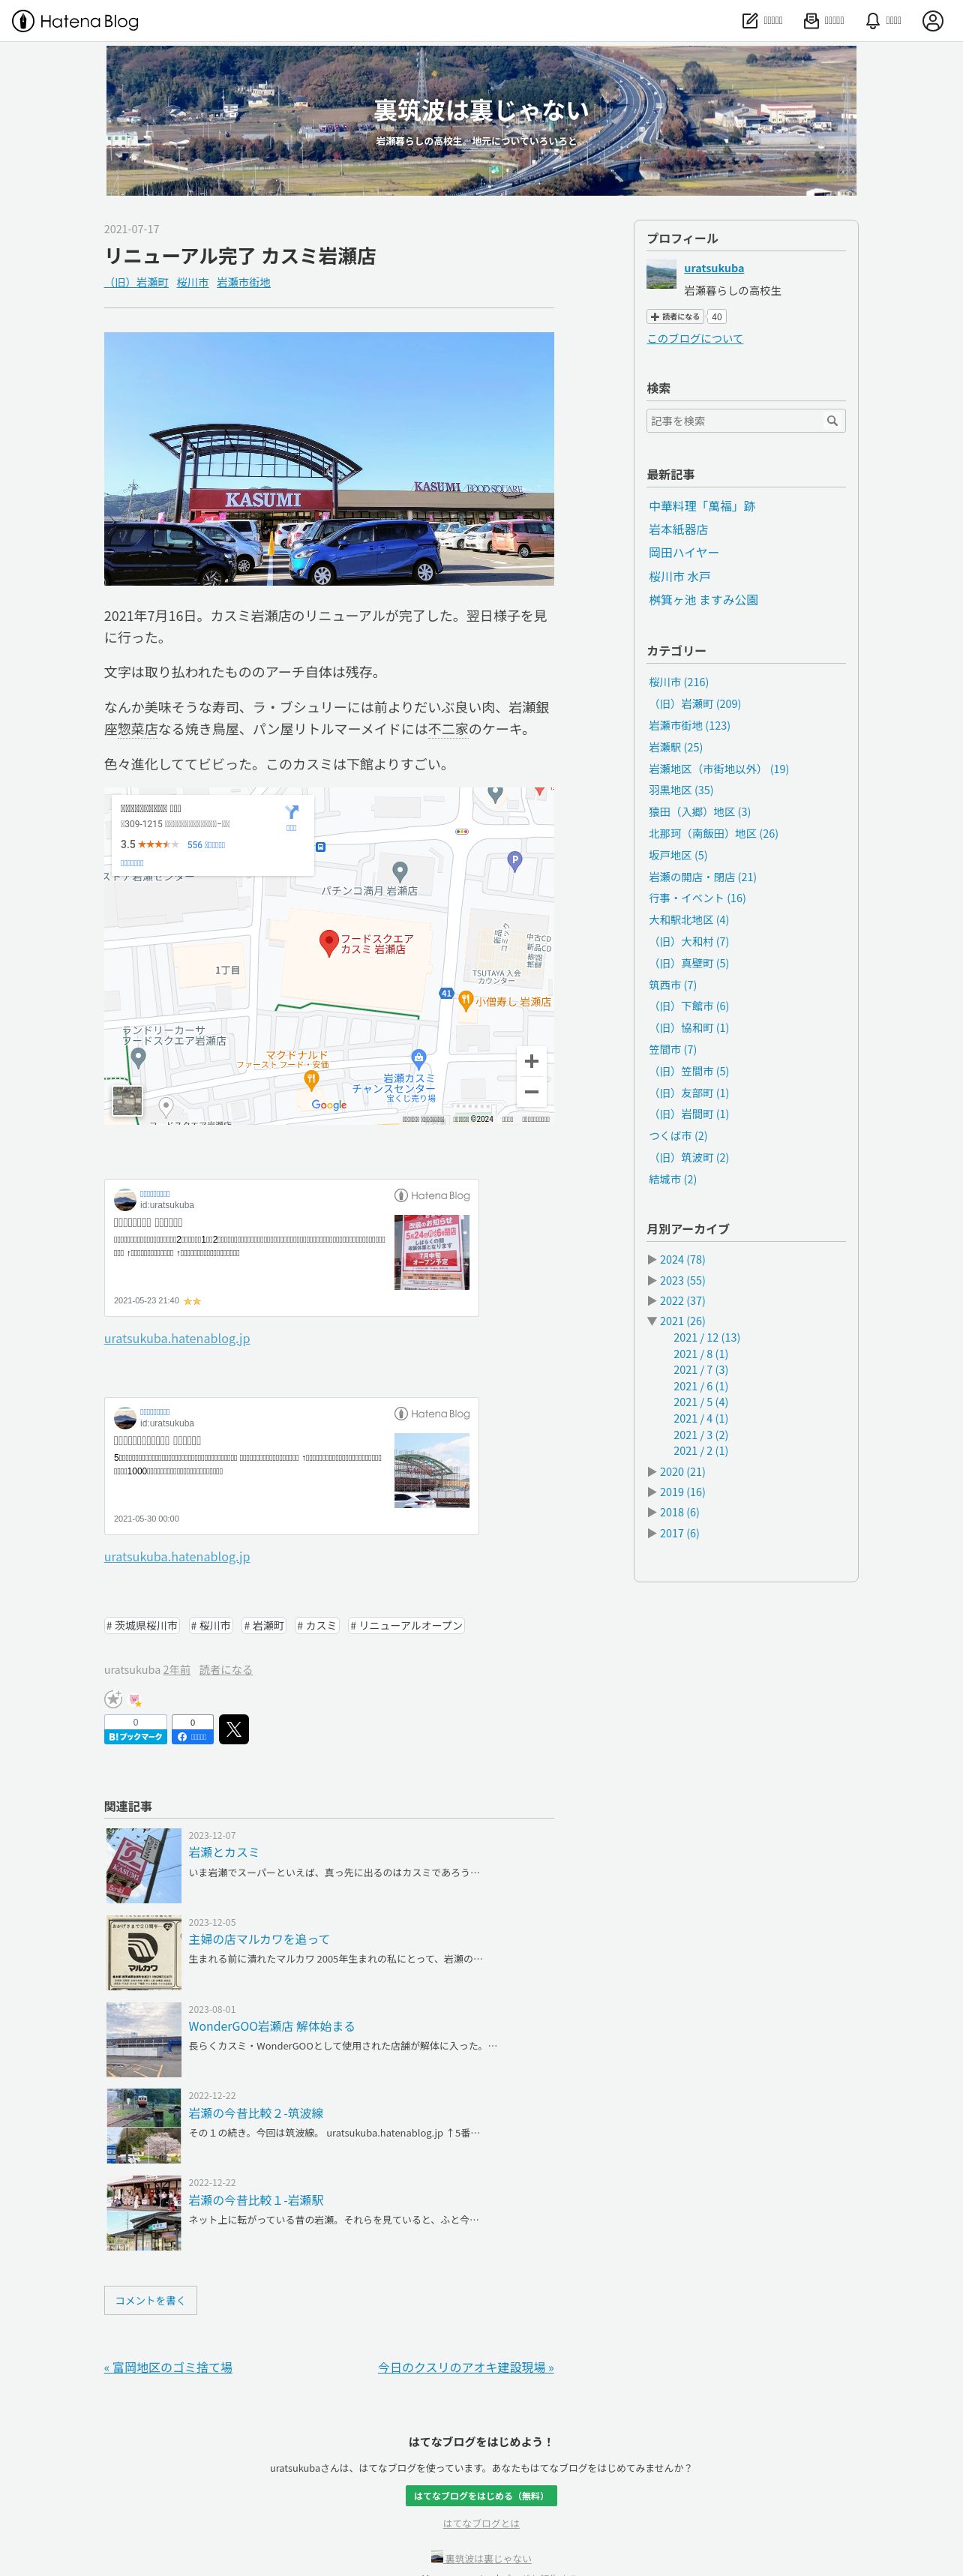Viewport: 963px width, 2576px height.
Task: Open recent article 岡田ハイヤー
Action: pyautogui.click(x=683, y=552)
